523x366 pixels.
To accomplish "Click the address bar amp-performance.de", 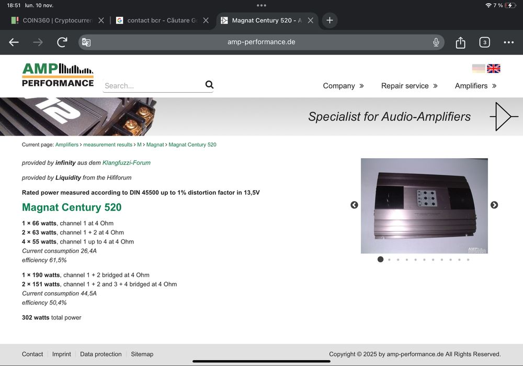I will coord(261,42).
